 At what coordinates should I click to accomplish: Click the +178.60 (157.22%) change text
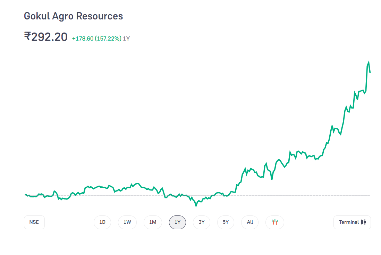(x=97, y=39)
